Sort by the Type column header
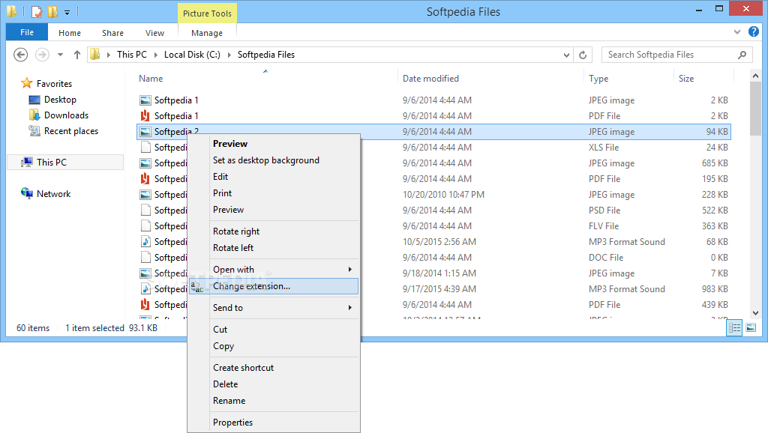The width and height of the screenshot is (768, 433). pyautogui.click(x=598, y=78)
